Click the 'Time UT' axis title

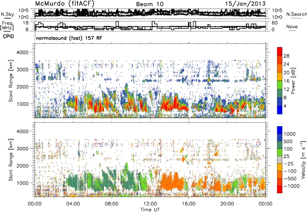(150, 210)
